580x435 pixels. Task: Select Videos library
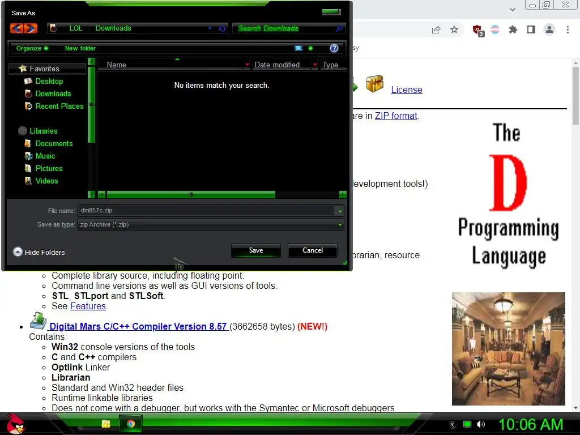(x=46, y=181)
